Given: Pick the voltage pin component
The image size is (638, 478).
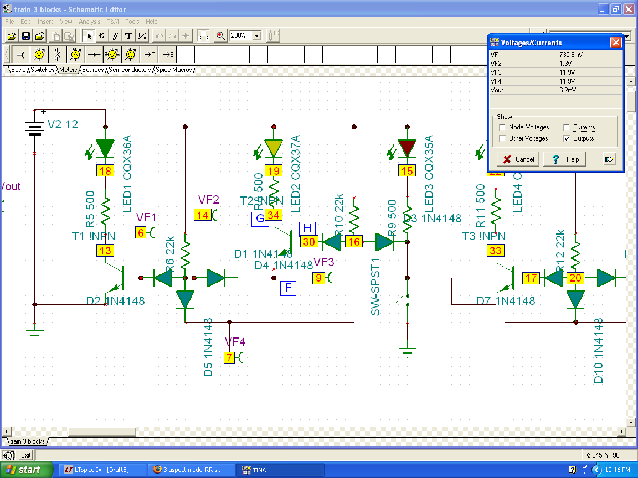Looking at the screenshot, I should pos(21,54).
